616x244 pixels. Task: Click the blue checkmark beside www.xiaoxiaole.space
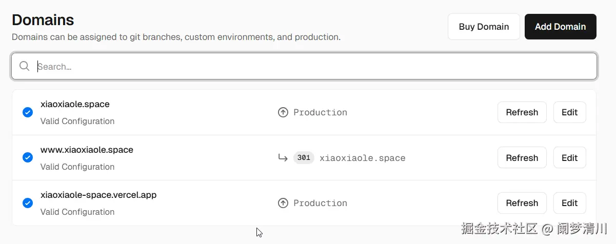[28, 158]
